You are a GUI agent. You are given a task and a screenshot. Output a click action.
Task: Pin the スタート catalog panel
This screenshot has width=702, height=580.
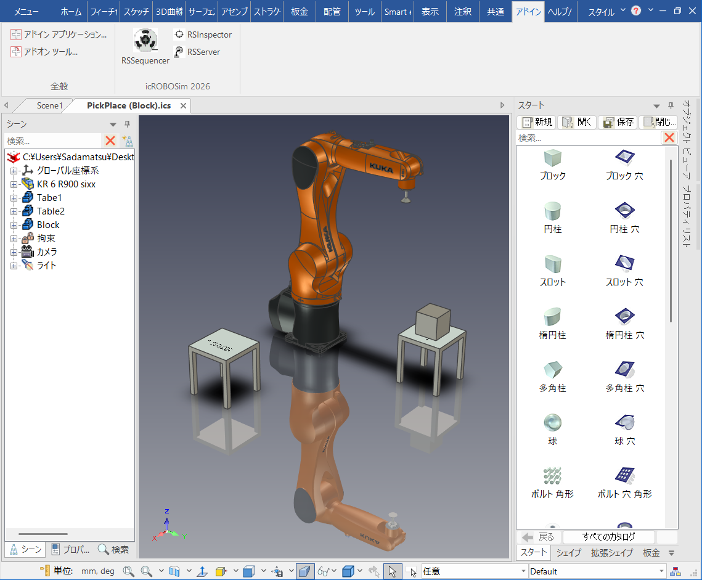pos(670,105)
